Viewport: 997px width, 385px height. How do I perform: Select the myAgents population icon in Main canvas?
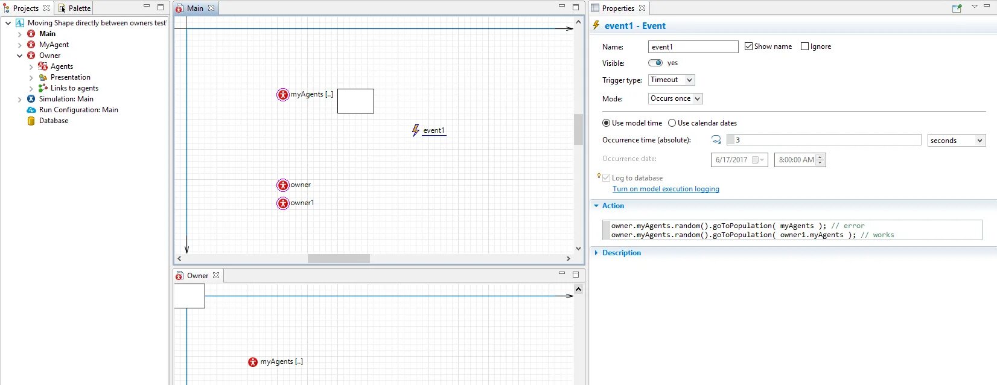(283, 95)
